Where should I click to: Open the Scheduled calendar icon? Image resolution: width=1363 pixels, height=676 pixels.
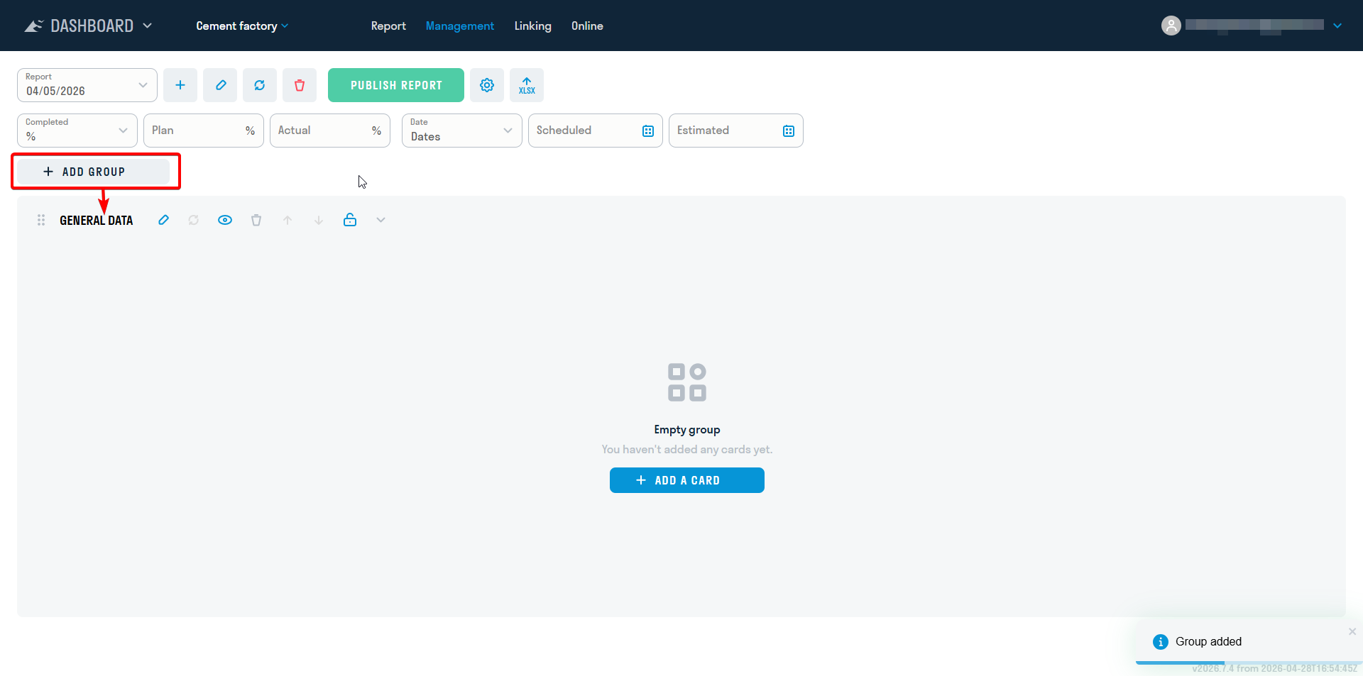point(648,131)
